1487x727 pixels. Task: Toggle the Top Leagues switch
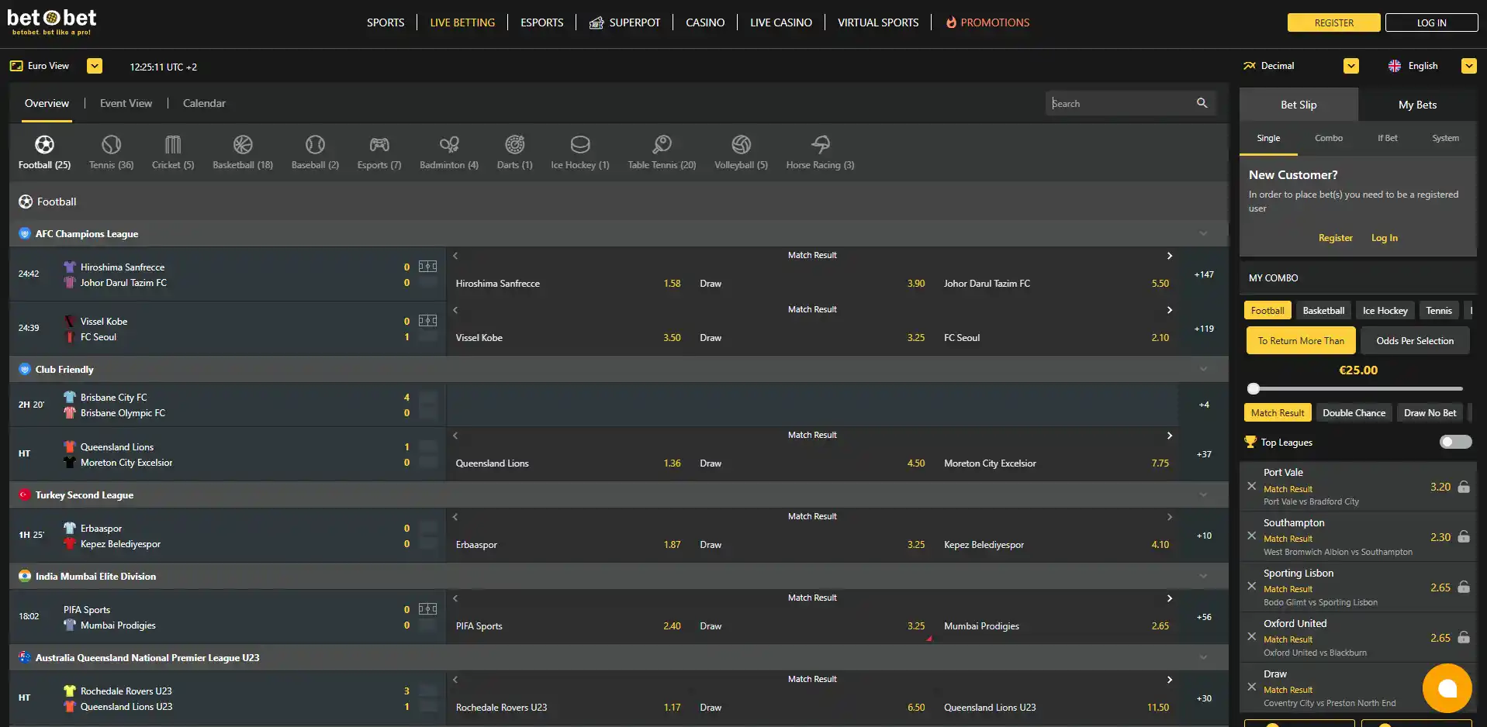point(1455,442)
